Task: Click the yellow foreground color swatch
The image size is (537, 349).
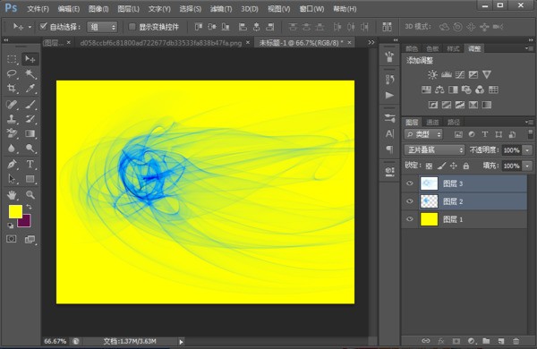Action: [x=15, y=212]
